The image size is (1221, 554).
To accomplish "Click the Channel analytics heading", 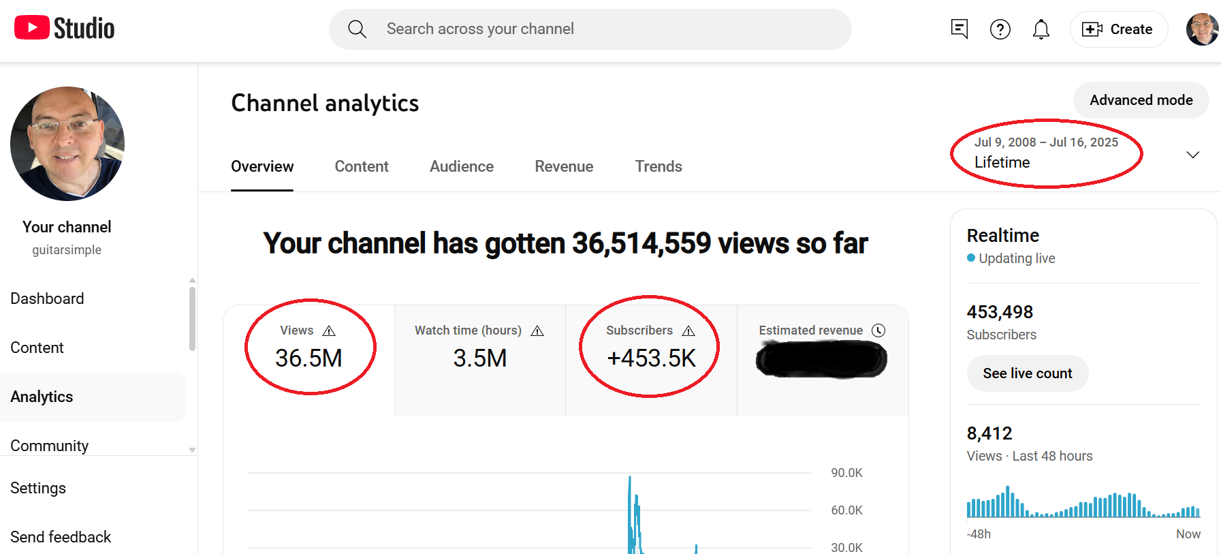I will [x=325, y=103].
